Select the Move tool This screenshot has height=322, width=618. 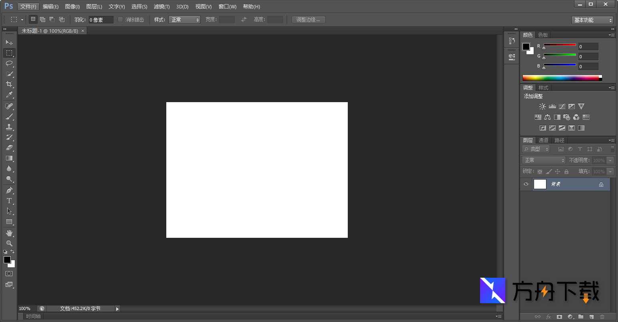[9, 42]
